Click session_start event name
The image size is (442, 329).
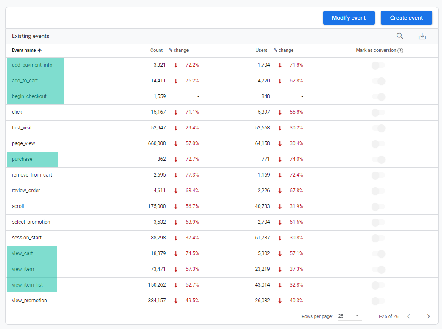pyautogui.click(x=27, y=238)
